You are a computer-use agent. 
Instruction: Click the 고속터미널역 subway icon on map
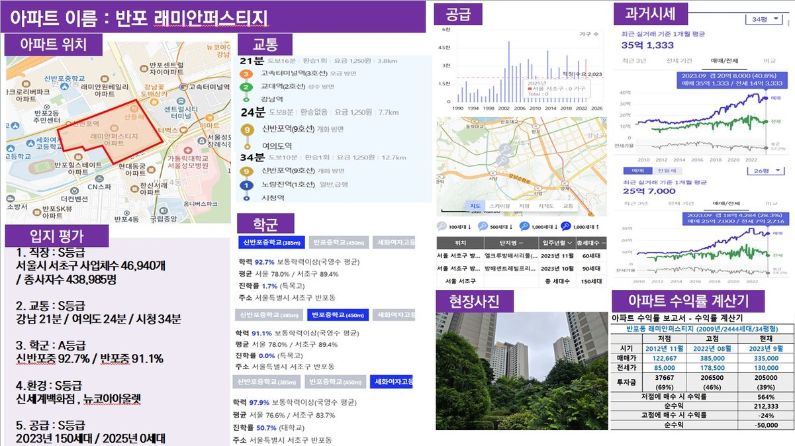pos(184,86)
